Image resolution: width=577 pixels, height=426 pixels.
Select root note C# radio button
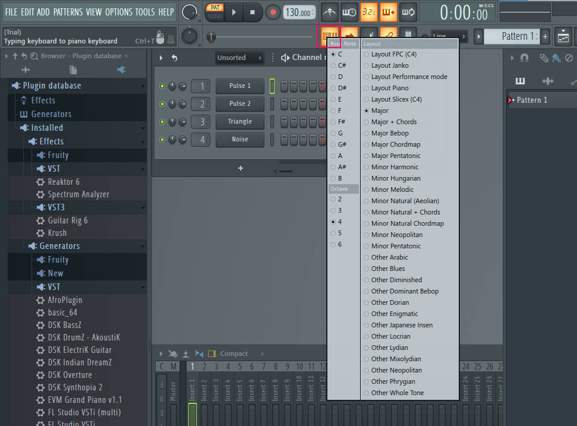pos(333,65)
